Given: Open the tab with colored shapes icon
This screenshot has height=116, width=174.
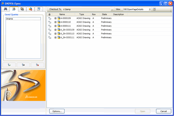Looking at the screenshot, I should tap(30, 9).
